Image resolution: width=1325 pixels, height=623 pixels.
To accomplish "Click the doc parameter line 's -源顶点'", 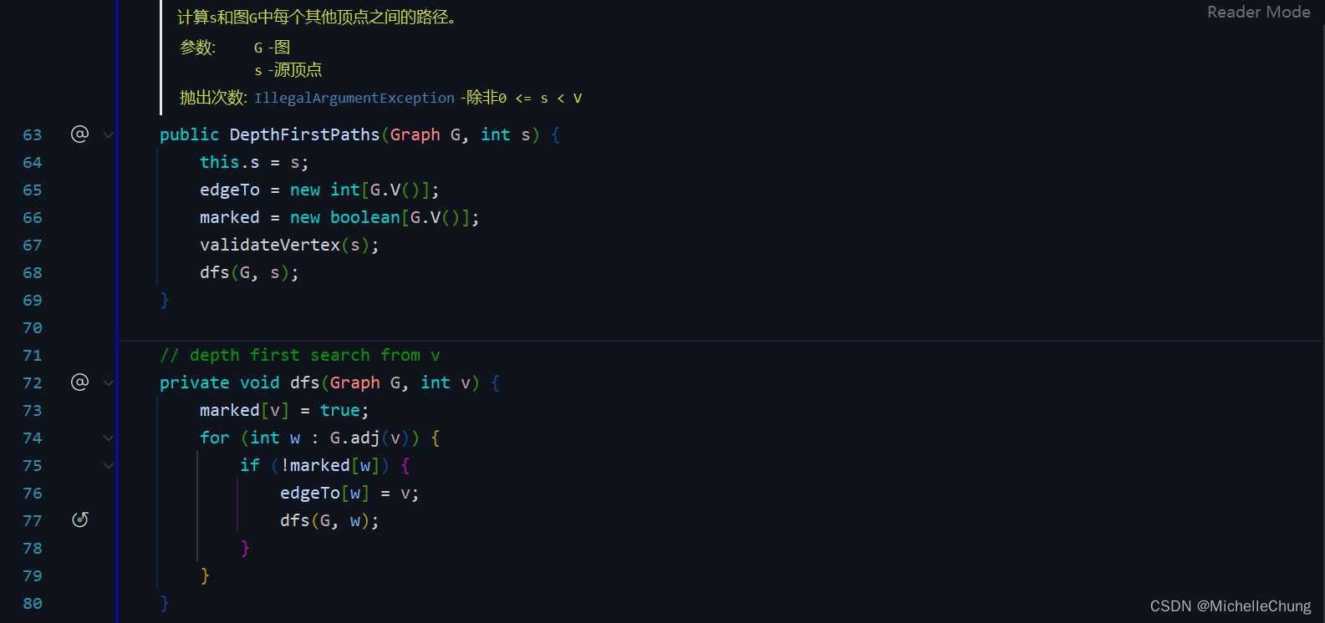I will 288,70.
